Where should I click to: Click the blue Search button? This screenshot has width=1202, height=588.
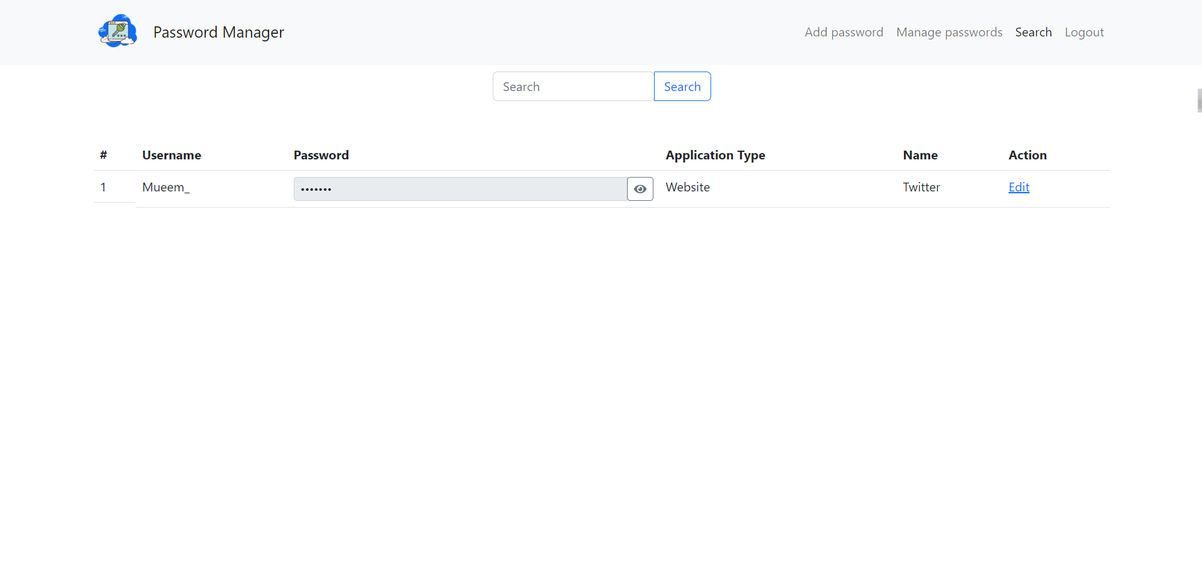point(682,87)
